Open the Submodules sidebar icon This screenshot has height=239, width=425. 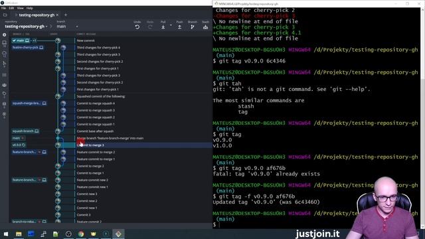[x=5, y=114]
